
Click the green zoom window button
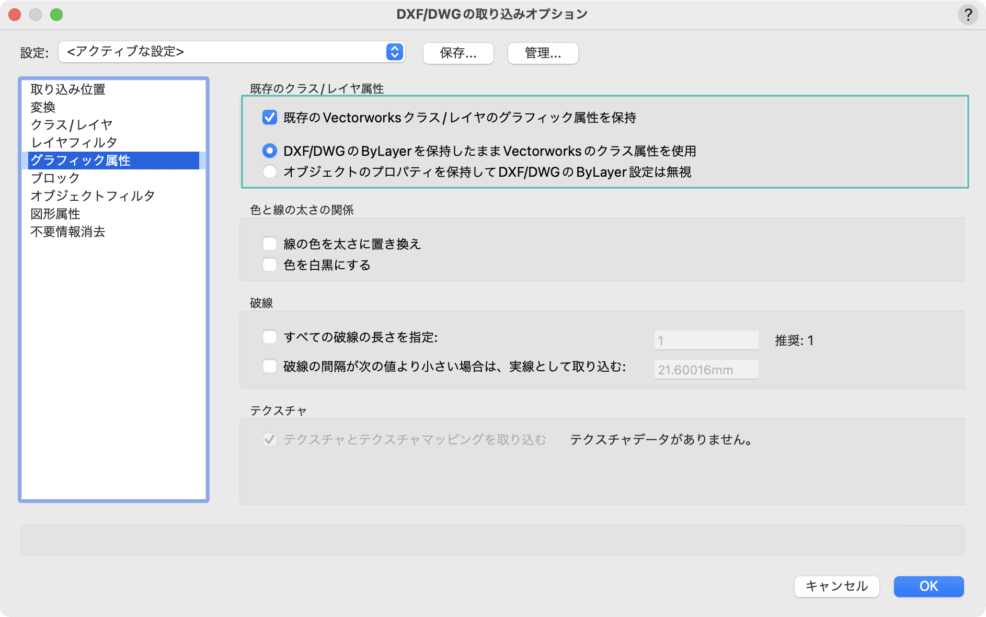tap(56, 15)
